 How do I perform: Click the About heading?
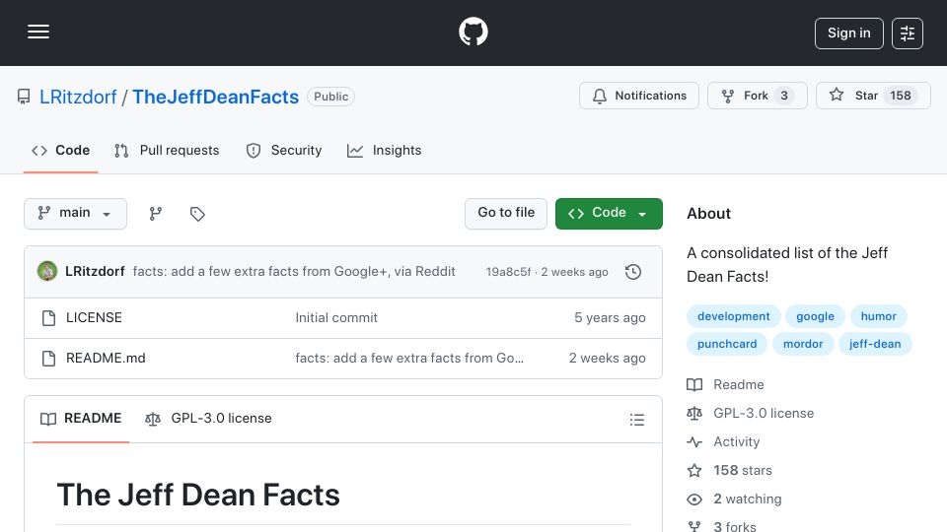708,214
